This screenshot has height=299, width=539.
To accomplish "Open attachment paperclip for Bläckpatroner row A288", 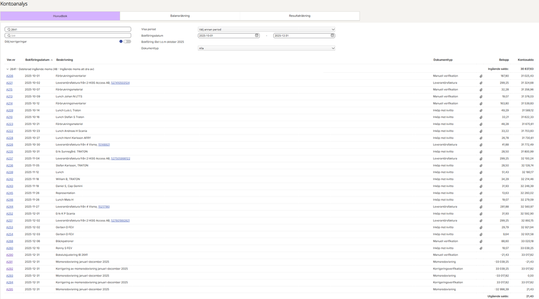I will pyautogui.click(x=481, y=241).
